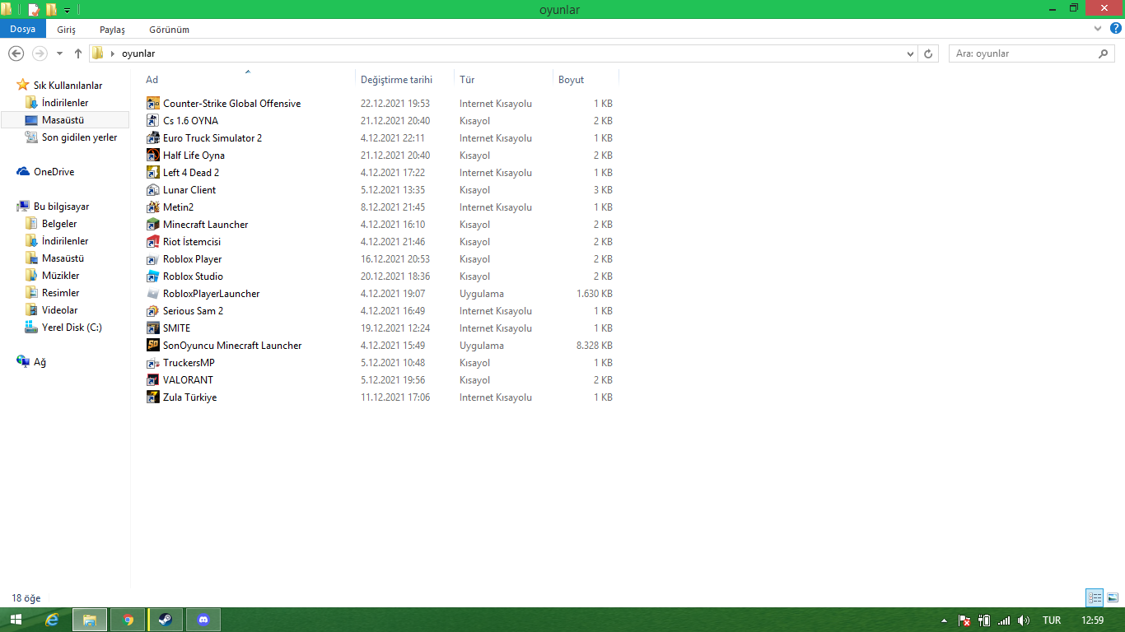The height and width of the screenshot is (632, 1125).
Task: Open the recent locations dropdown beside Forward
Action: pos(59,53)
